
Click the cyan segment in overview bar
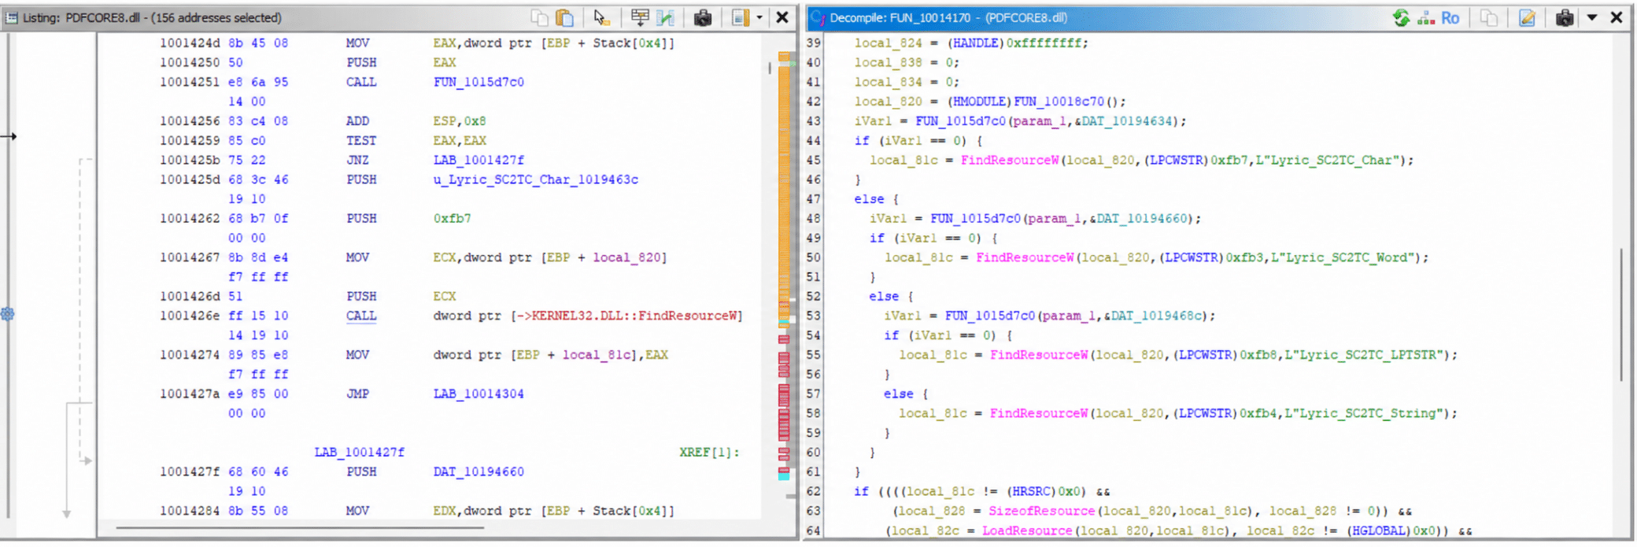point(784,475)
